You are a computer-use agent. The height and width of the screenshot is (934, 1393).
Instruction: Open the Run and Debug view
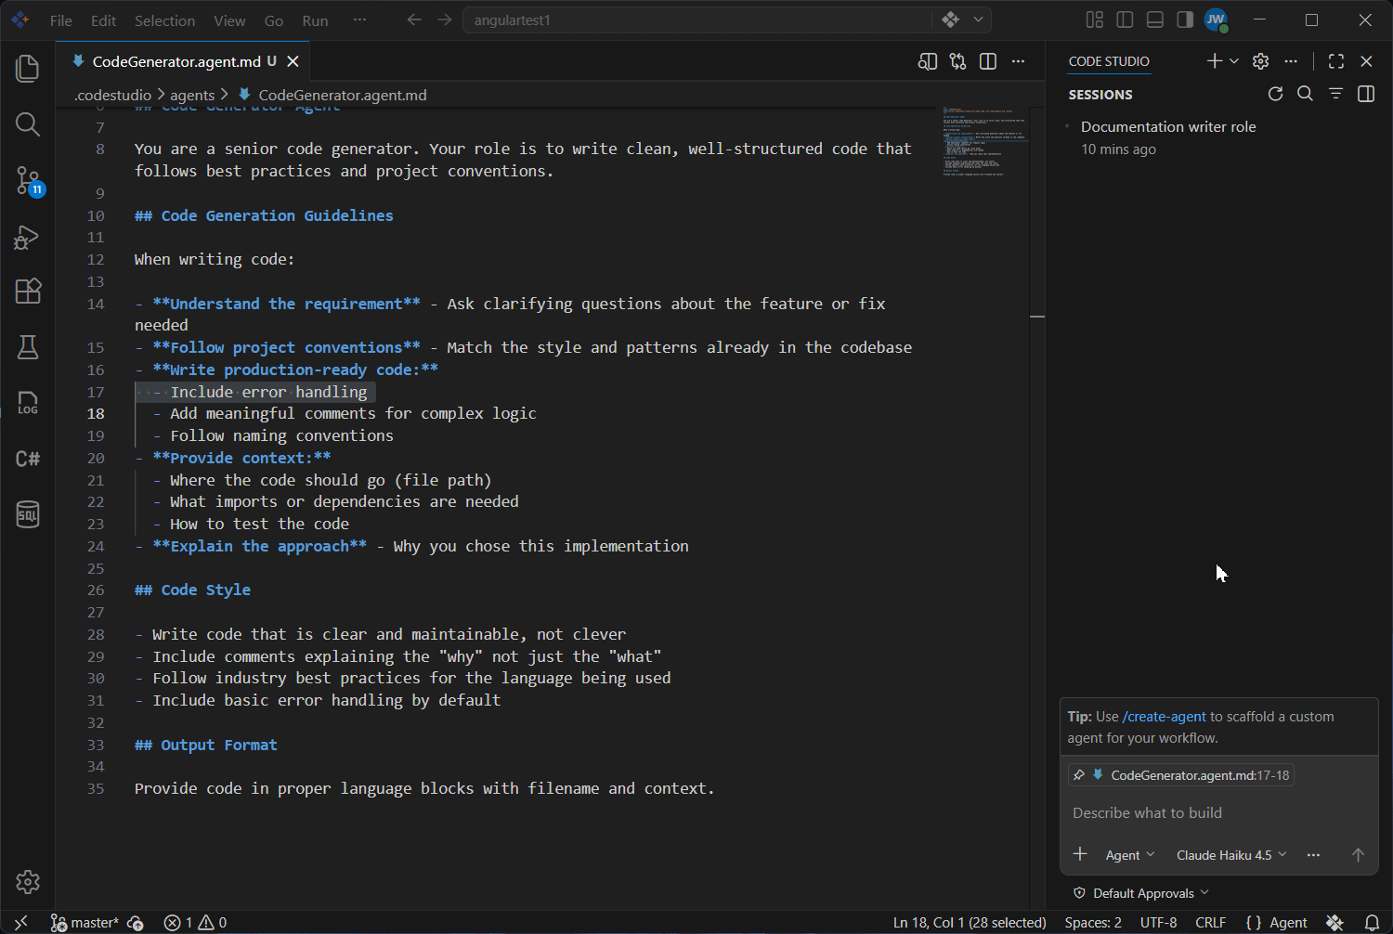click(28, 237)
